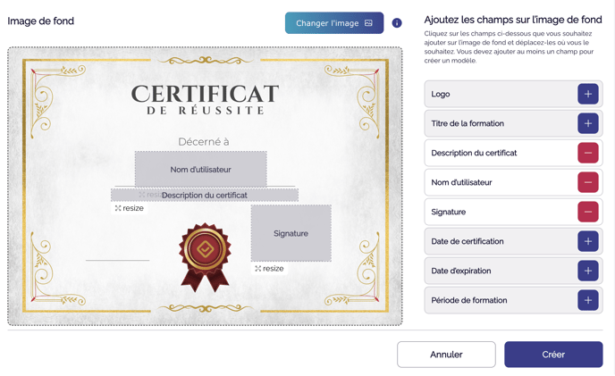Click the resize handle below the description box
This screenshot has height=376, width=615.
pos(129,208)
